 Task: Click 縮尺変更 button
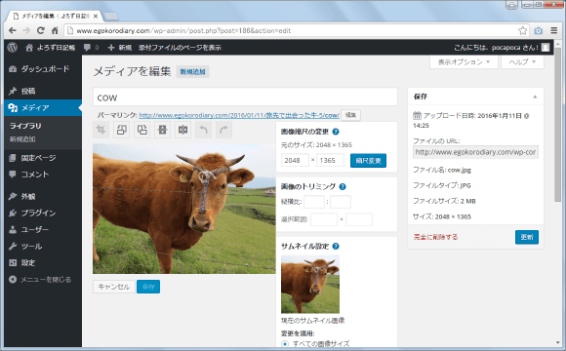tap(368, 161)
